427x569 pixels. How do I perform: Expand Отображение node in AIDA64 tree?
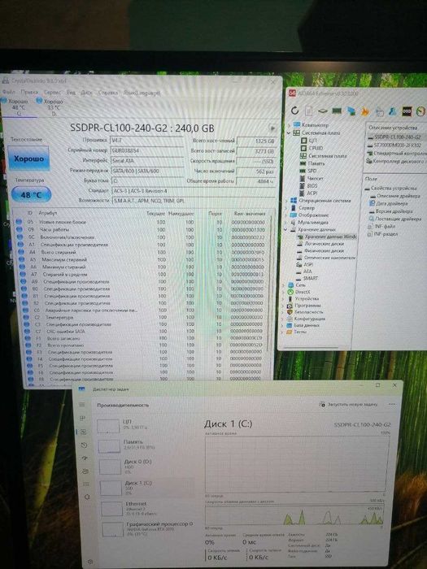(x=285, y=215)
